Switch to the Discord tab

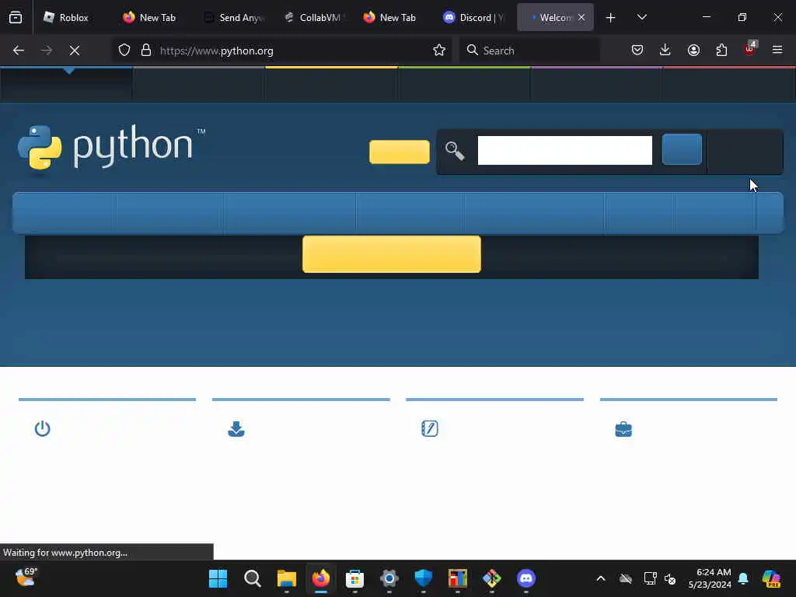point(474,17)
